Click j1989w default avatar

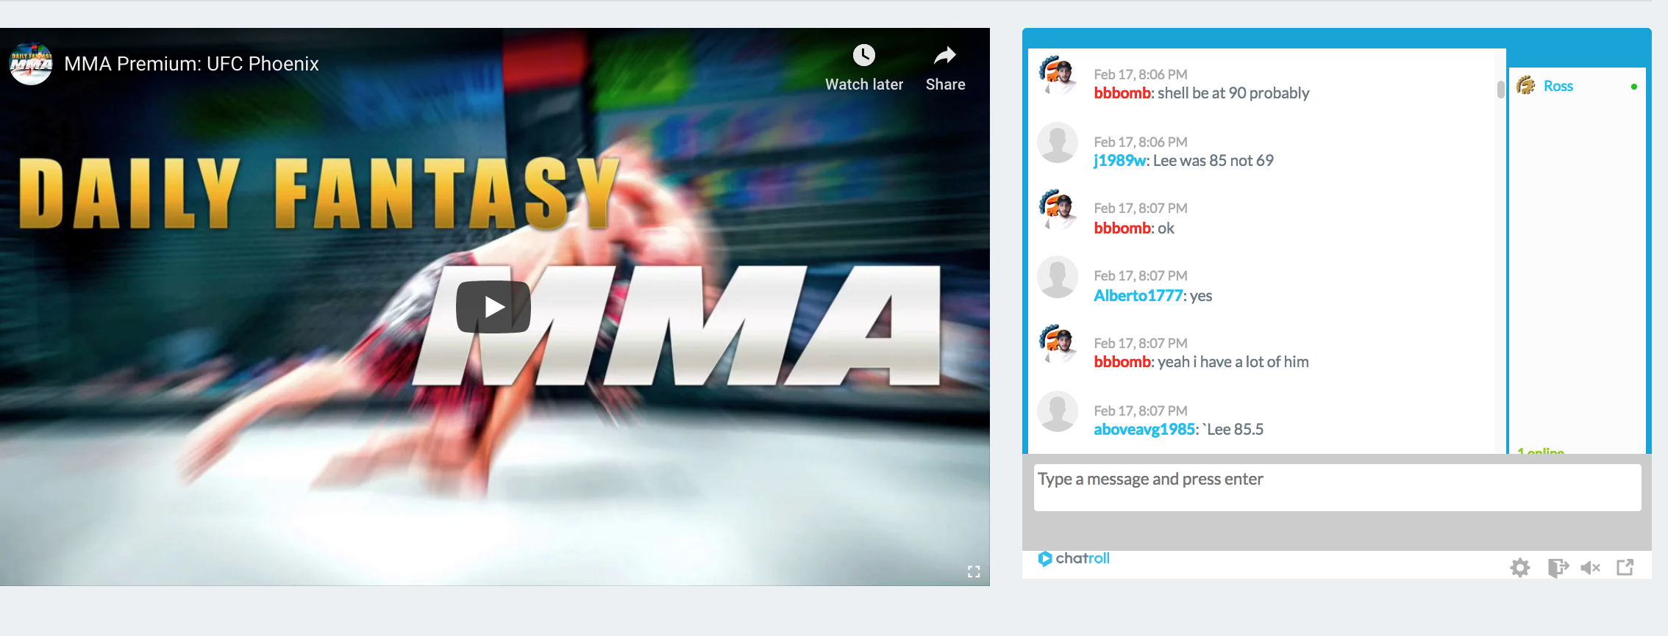pos(1058,142)
